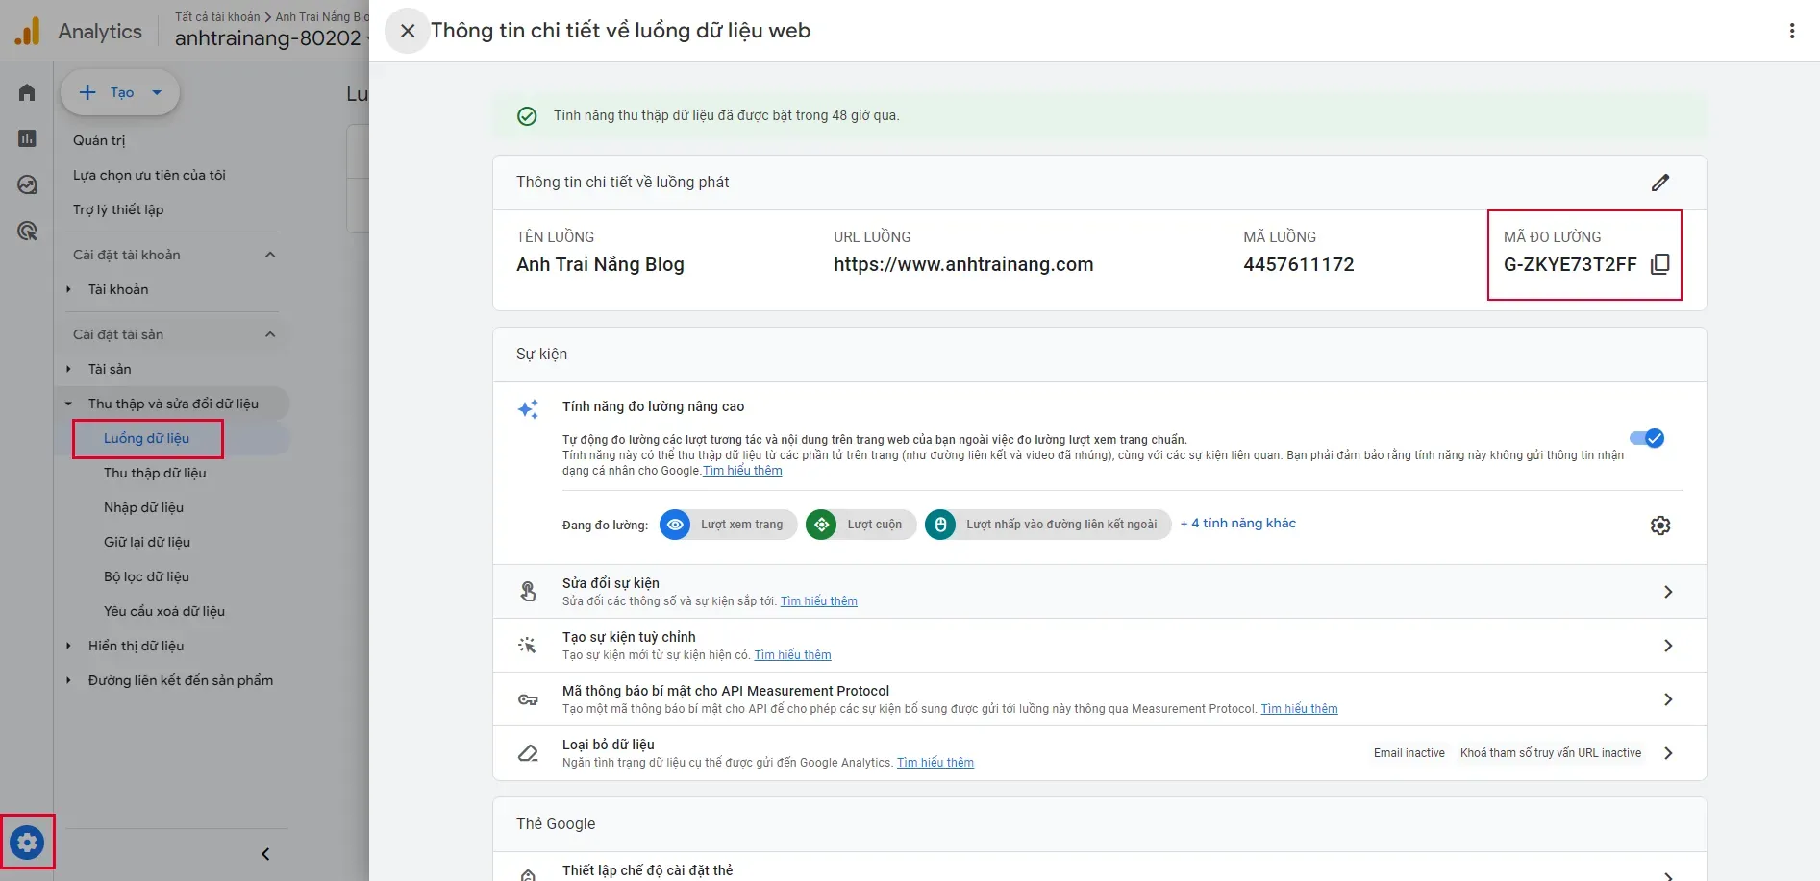Click the Email inactive status
The width and height of the screenshot is (1820, 881).
tap(1409, 753)
